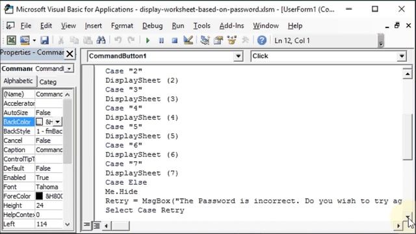Click the code horizontal scroll left arrow
Viewport: 416px width, 234px height.
tap(107, 226)
